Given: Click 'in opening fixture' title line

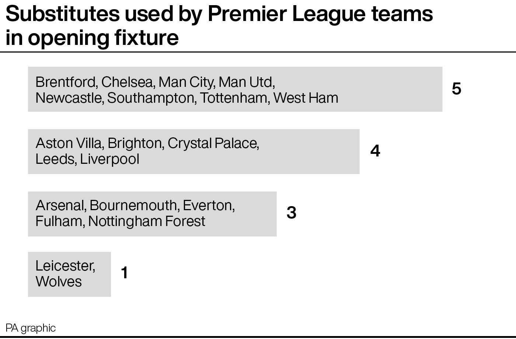Looking at the screenshot, I should pyautogui.click(x=92, y=38).
